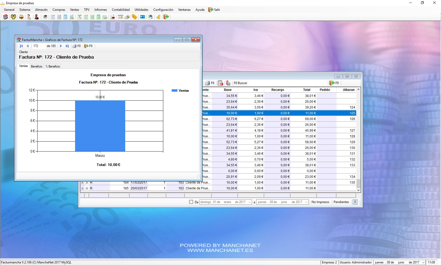The image size is (441, 265).
Task: Enable the 'De' date filter checkbox
Action: click(191, 202)
